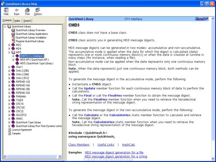Image resolution: width=216 pixels, height=162 pixels.
Task: Open the Class Members link
Action: pyautogui.click(x=79, y=145)
